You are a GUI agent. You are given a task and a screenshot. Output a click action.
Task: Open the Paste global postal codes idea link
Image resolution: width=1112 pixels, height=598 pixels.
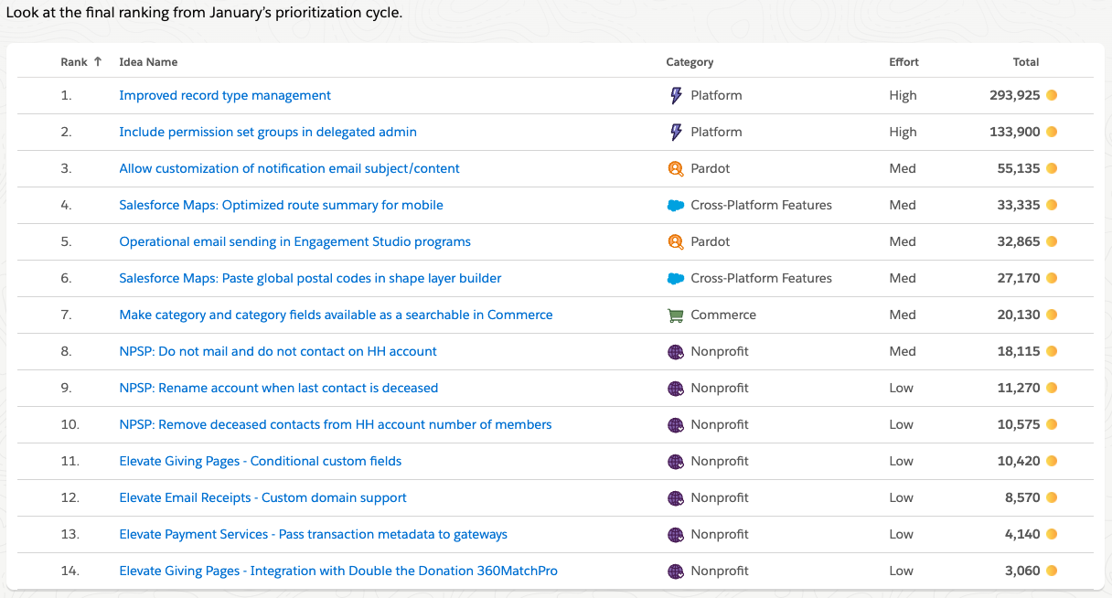310,278
